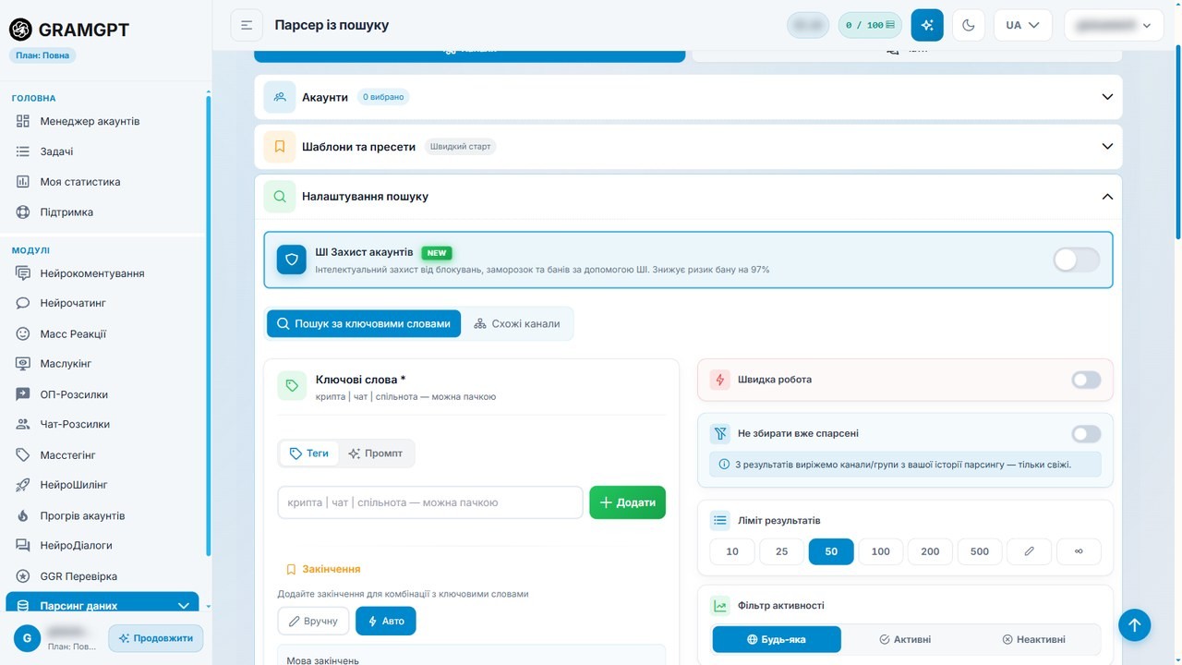1182x665 pixels.
Task: Collapse Налаштування пошуку section
Action: (x=688, y=197)
